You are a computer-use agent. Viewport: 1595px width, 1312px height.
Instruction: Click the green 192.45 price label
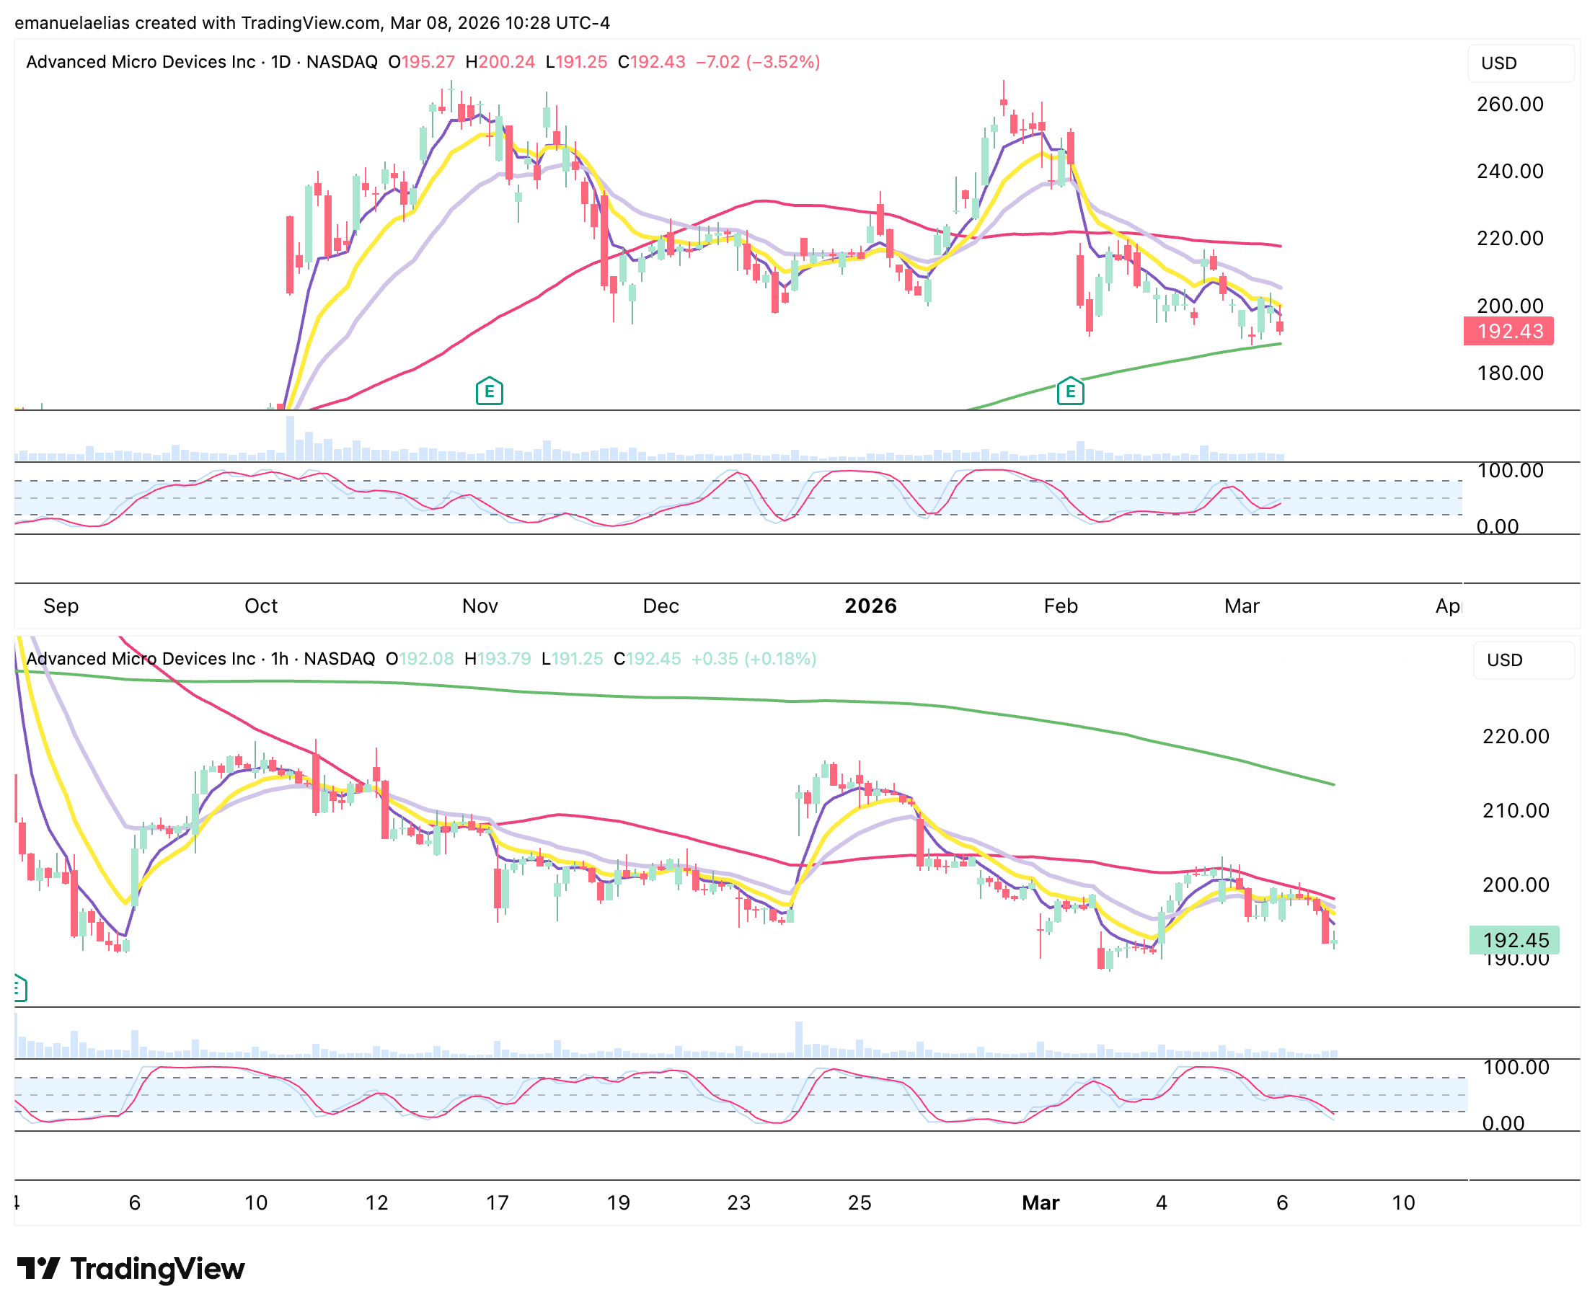tap(1514, 939)
